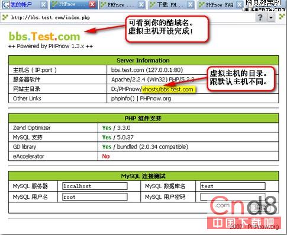
Task: Focus the MySQL 用户密码 field
Action: pos(233,197)
